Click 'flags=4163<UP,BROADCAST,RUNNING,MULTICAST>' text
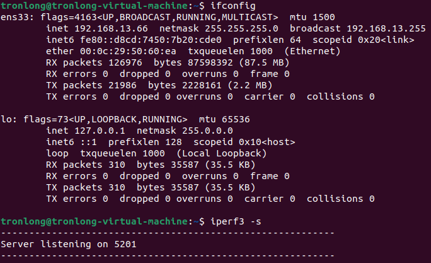Viewport: 431px width, 263px height. (159, 17)
